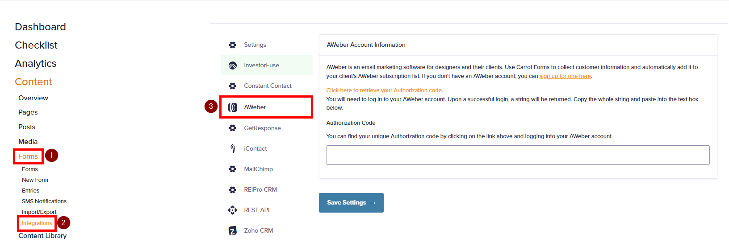729x246 pixels.
Task: Expand the Forms section in sidebar
Action: tap(28, 156)
